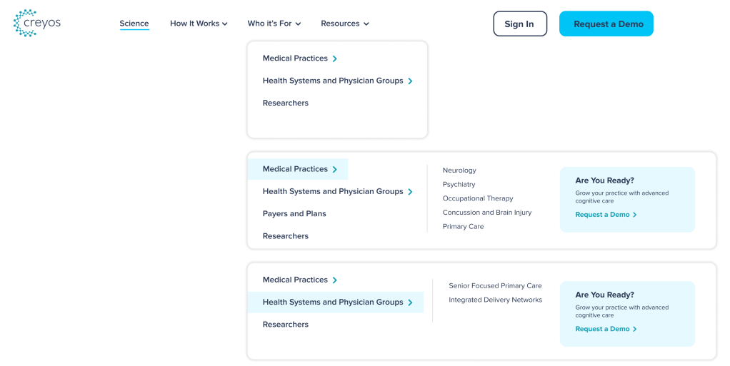This screenshot has height=366, width=730.
Task: Select Researchers in the topmost menu panel
Action: point(286,103)
